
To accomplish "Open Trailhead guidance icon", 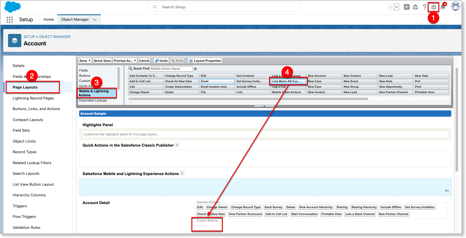I will click(415, 7).
